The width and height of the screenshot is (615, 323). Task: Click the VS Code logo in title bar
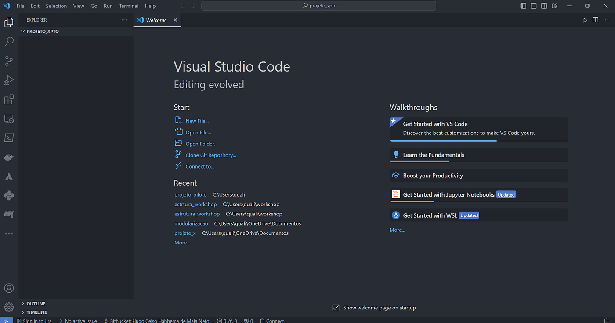[7, 6]
